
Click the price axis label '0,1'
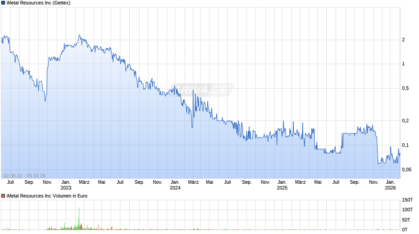(405, 145)
